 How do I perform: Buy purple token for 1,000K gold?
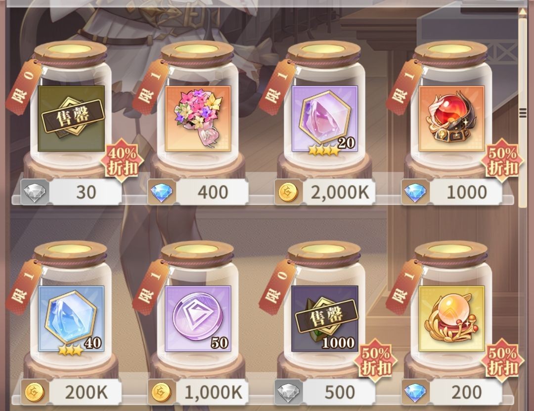(x=198, y=392)
